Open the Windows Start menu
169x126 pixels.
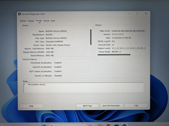pos(44,125)
